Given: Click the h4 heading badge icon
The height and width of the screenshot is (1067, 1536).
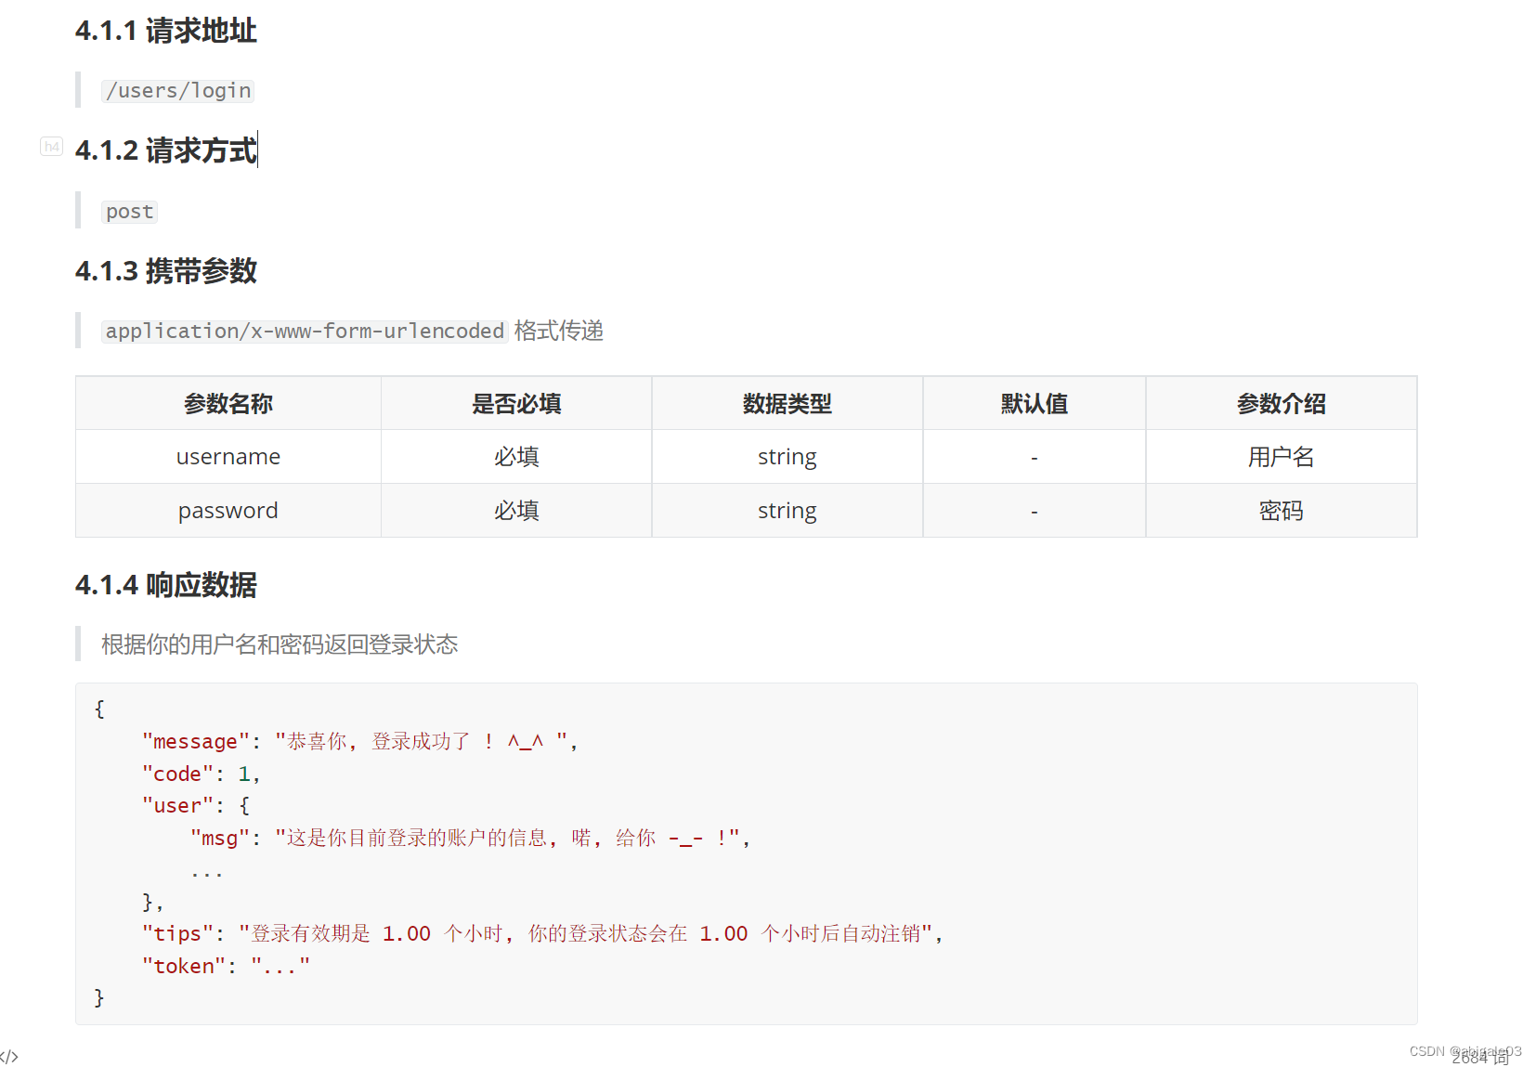Looking at the screenshot, I should [51, 146].
